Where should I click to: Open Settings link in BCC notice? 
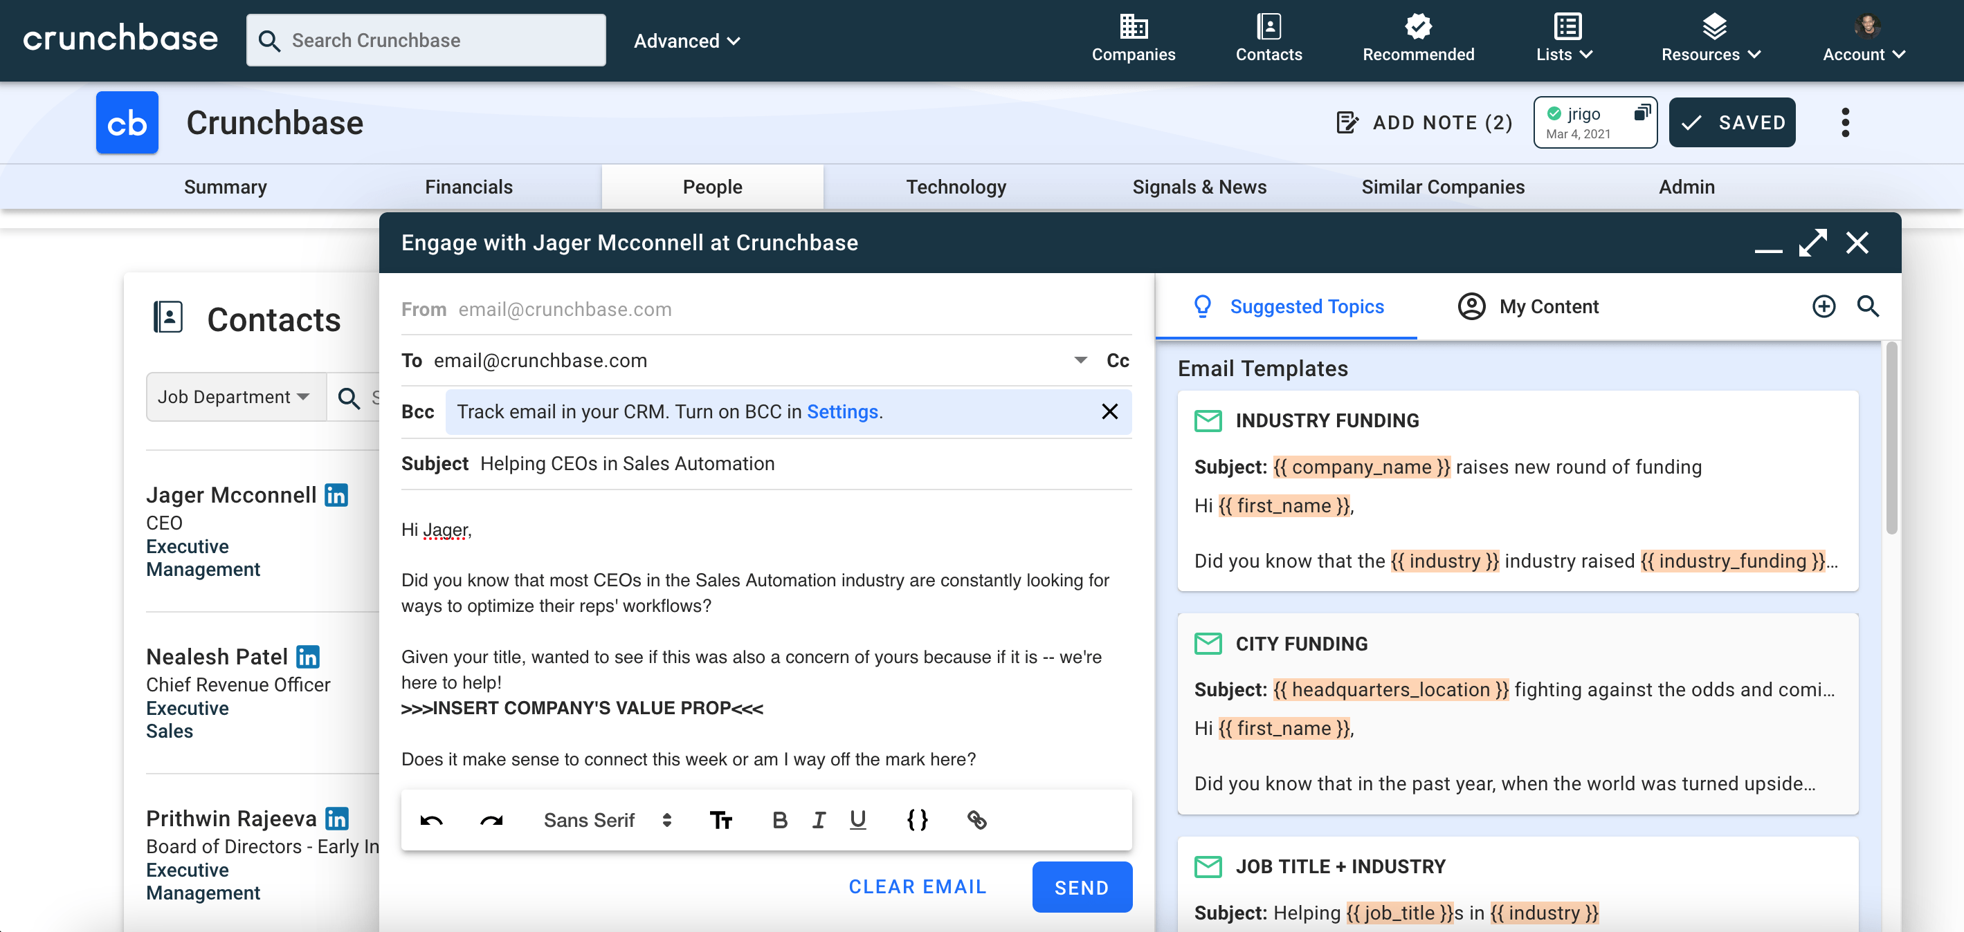click(842, 411)
